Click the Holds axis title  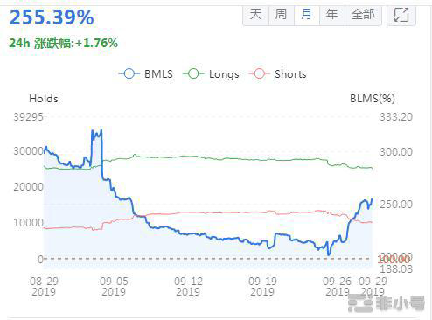tap(44, 99)
